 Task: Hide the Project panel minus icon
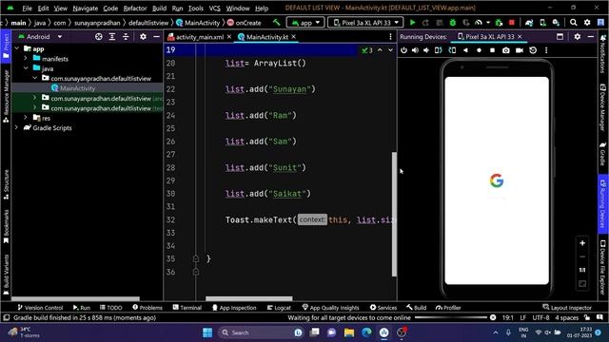click(x=156, y=37)
